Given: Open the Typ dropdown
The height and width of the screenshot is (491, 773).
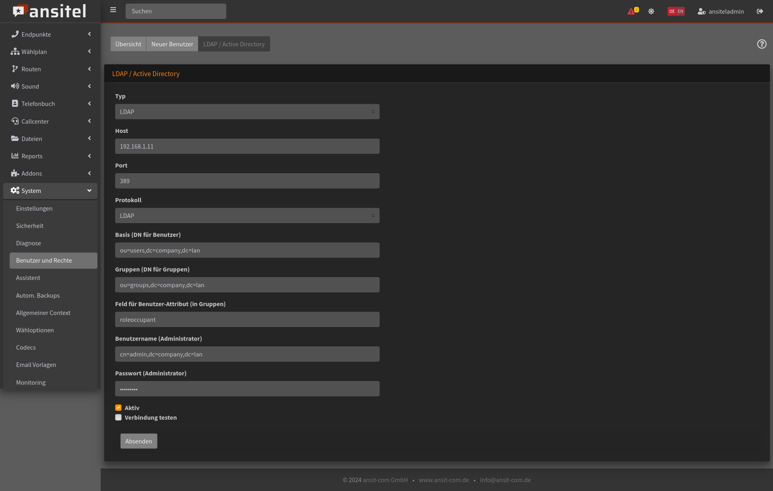Looking at the screenshot, I should pyautogui.click(x=247, y=112).
